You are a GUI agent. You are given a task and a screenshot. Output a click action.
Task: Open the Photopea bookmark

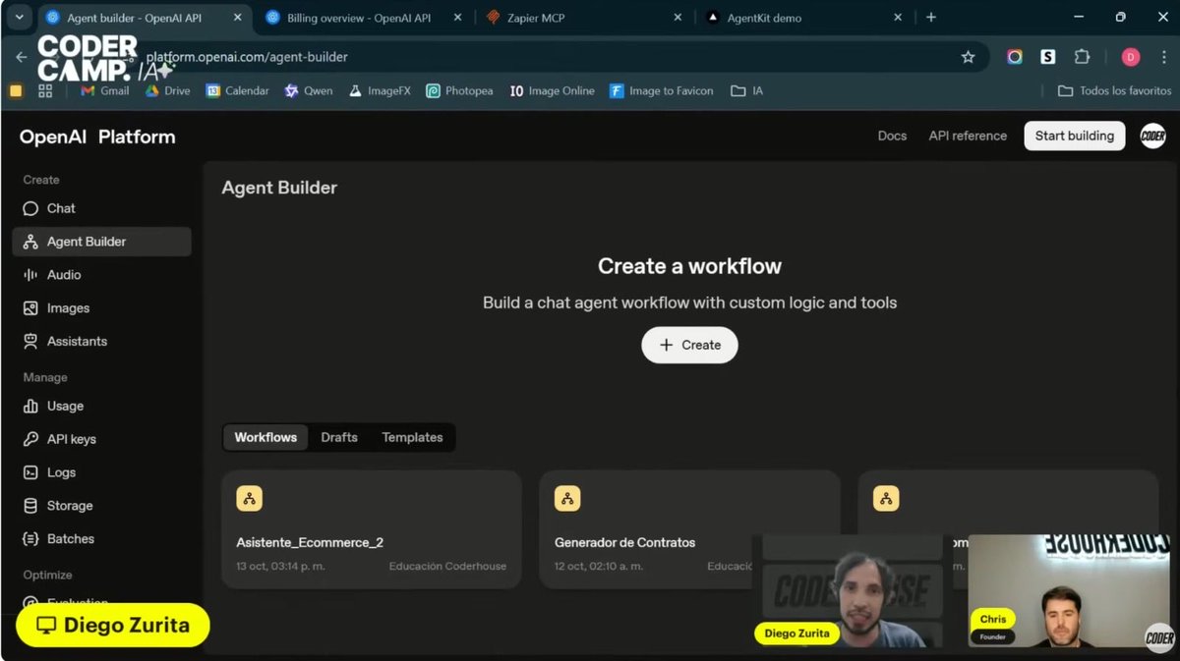(459, 90)
